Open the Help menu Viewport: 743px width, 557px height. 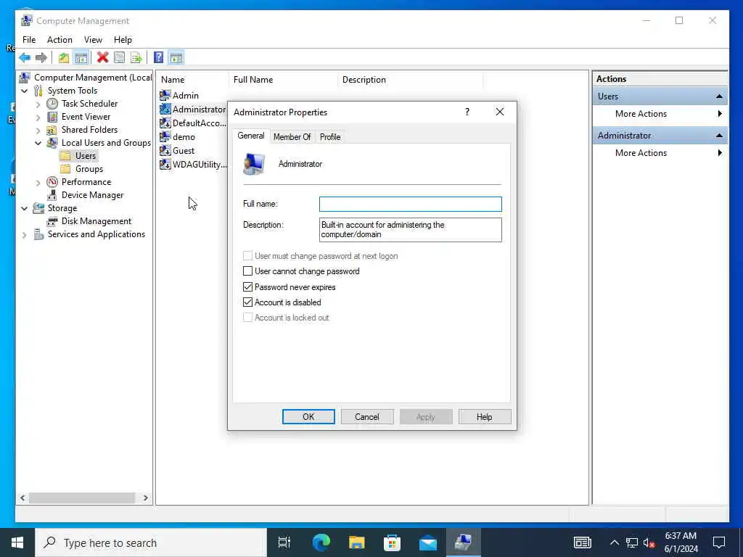pyautogui.click(x=123, y=40)
